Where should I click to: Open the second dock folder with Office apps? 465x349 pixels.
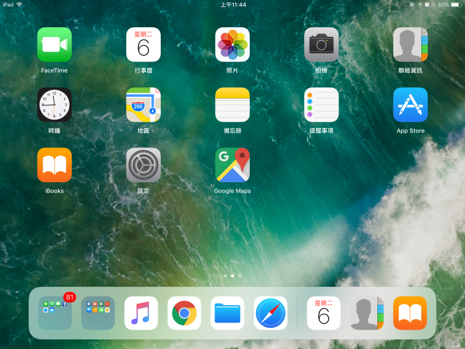click(x=98, y=313)
